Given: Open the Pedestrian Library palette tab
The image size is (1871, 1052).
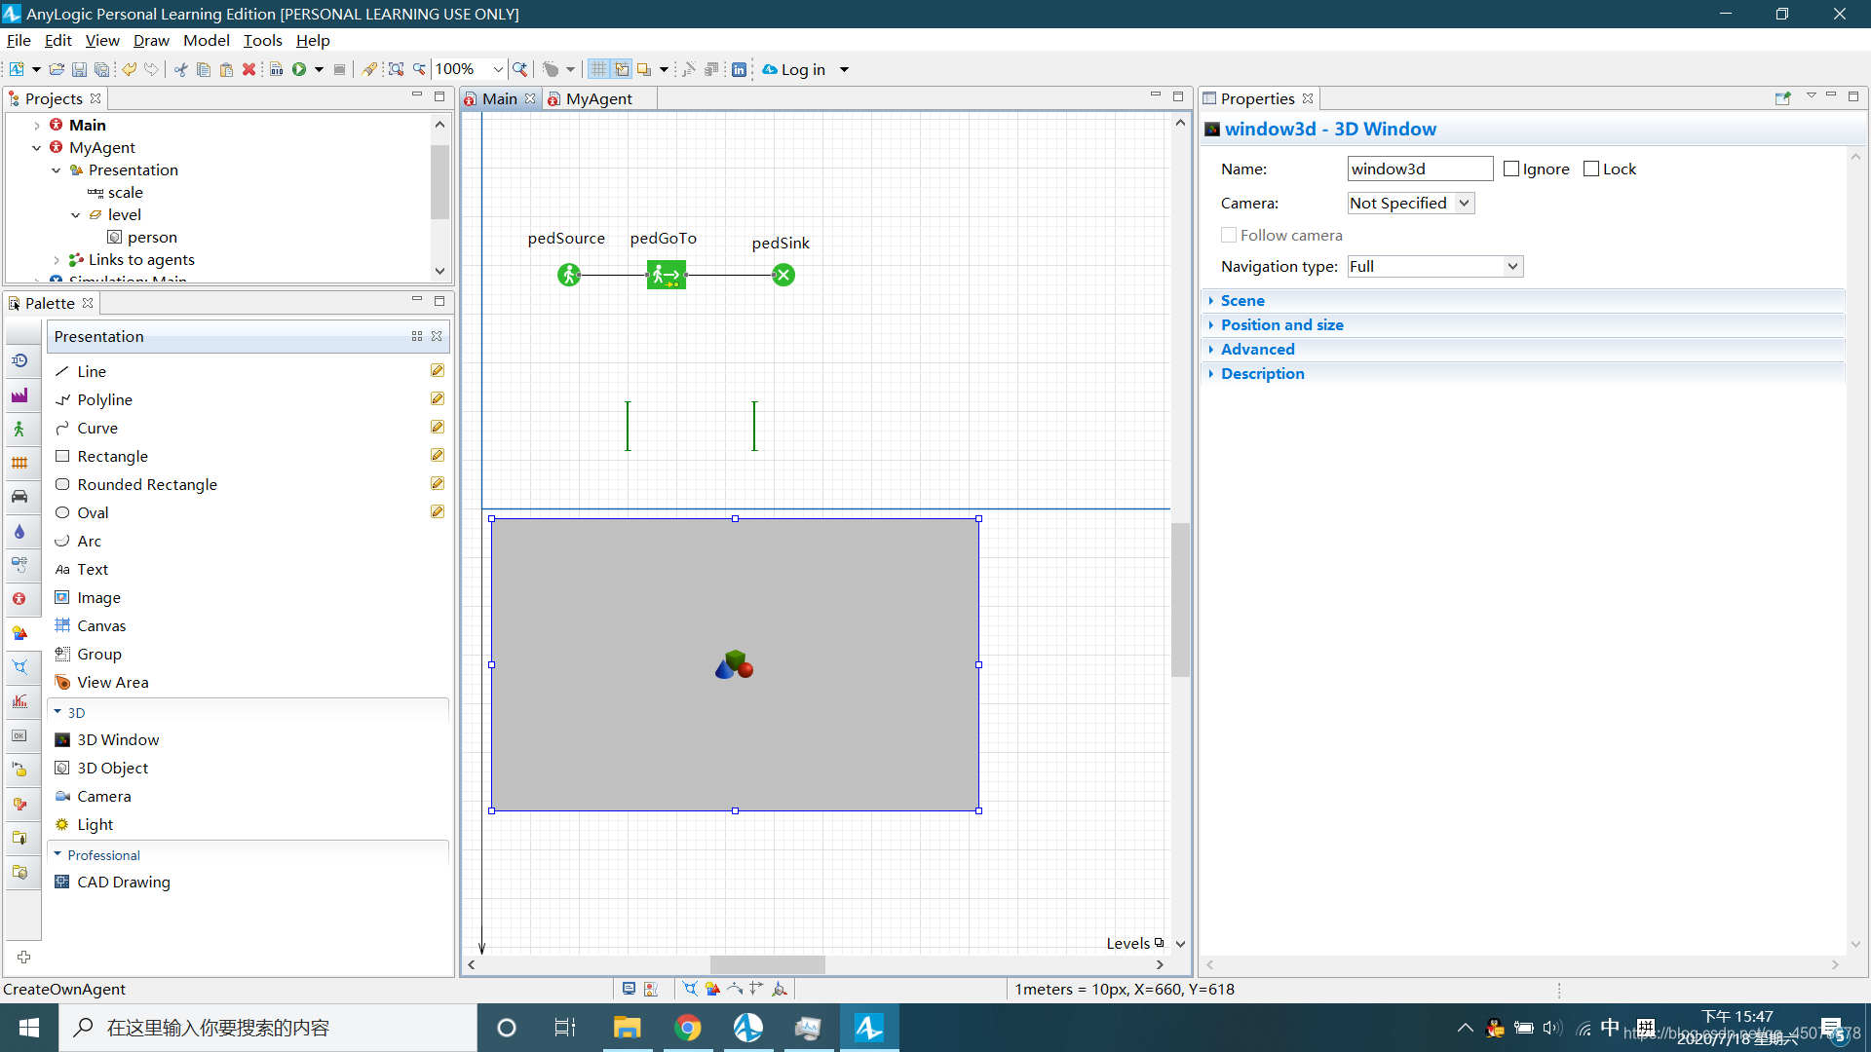Looking at the screenshot, I should (19, 429).
